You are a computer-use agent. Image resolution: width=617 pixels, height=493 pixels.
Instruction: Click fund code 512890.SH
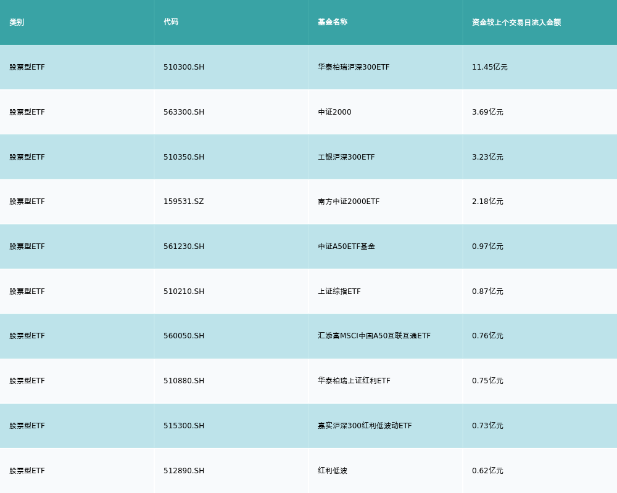tap(184, 471)
